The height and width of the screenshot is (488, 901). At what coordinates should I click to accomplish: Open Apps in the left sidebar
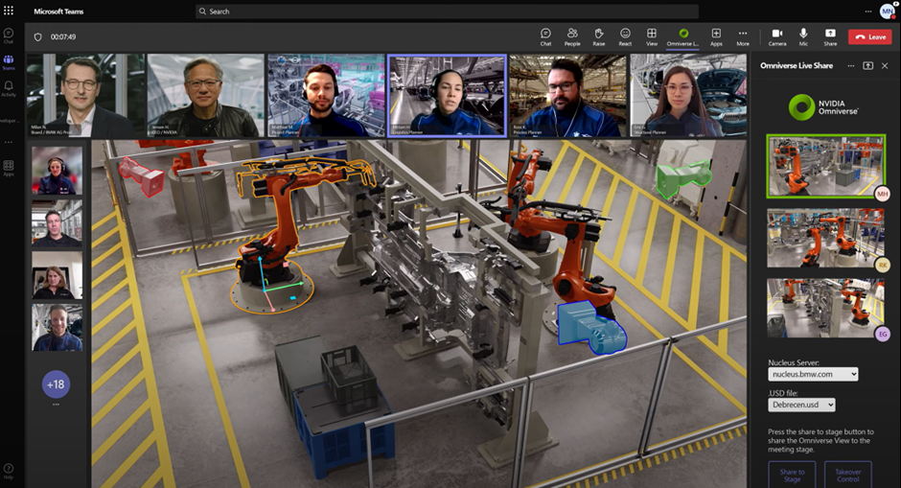tap(9, 168)
